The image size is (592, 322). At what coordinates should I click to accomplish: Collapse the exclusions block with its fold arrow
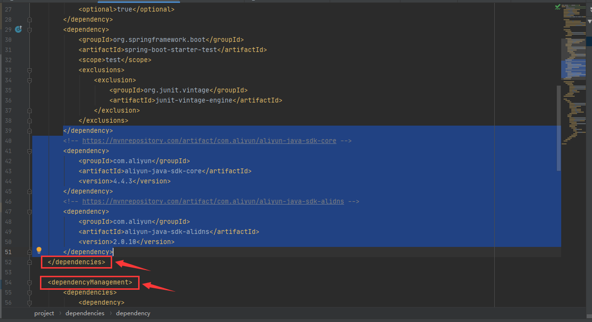29,70
